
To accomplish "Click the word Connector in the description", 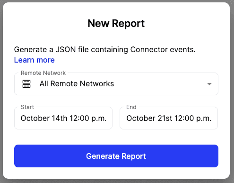I will (149, 50).
